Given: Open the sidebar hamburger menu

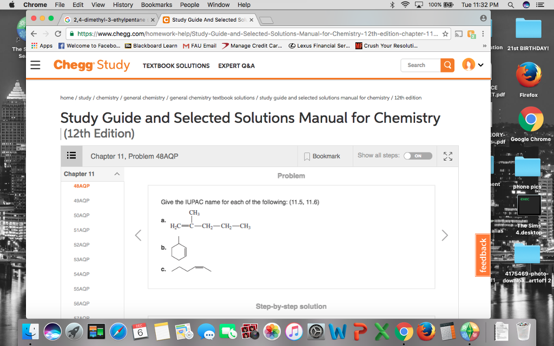Looking at the screenshot, I should (x=35, y=65).
